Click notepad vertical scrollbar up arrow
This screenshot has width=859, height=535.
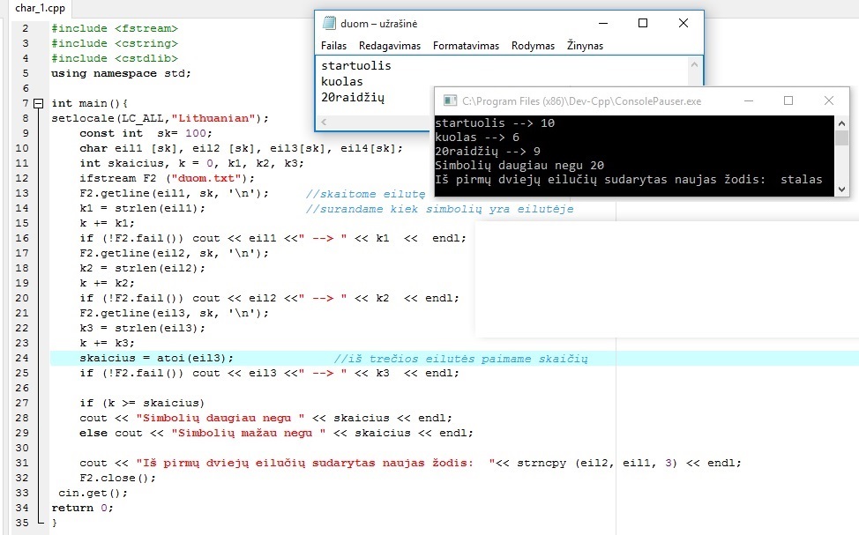695,64
